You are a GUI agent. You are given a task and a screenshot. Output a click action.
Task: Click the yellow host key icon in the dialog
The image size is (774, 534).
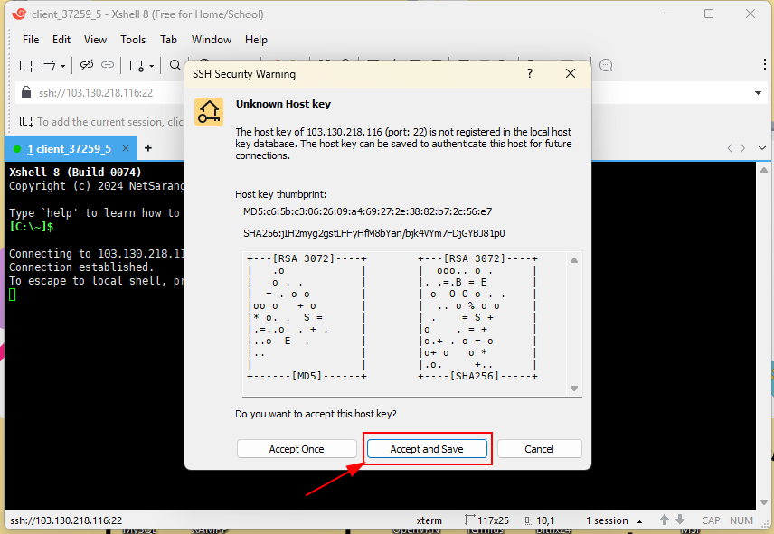point(209,111)
